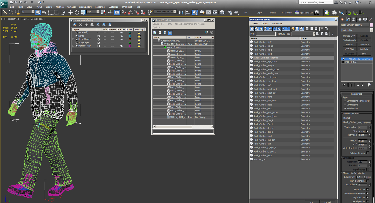
Task: Click Create New Layer icon in Layer dialog
Action: tap(74, 25)
